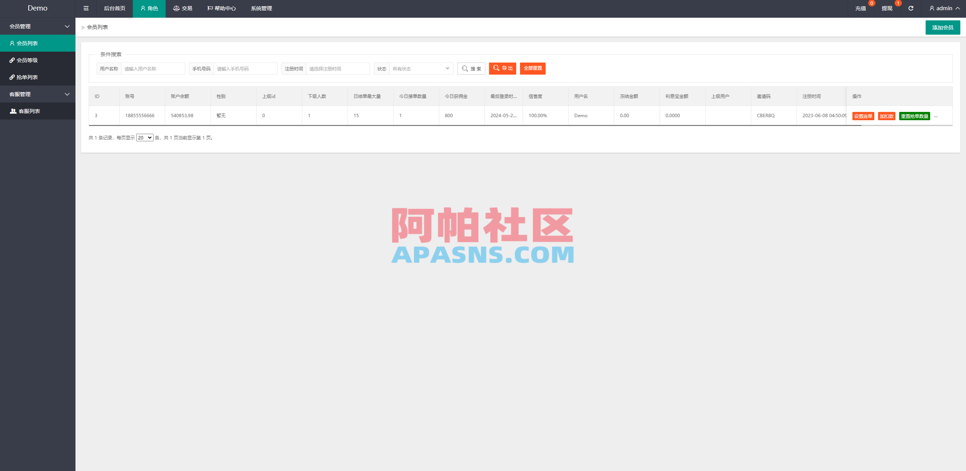Open 客服列表 in the sidebar
The image size is (966, 471).
[x=29, y=111]
